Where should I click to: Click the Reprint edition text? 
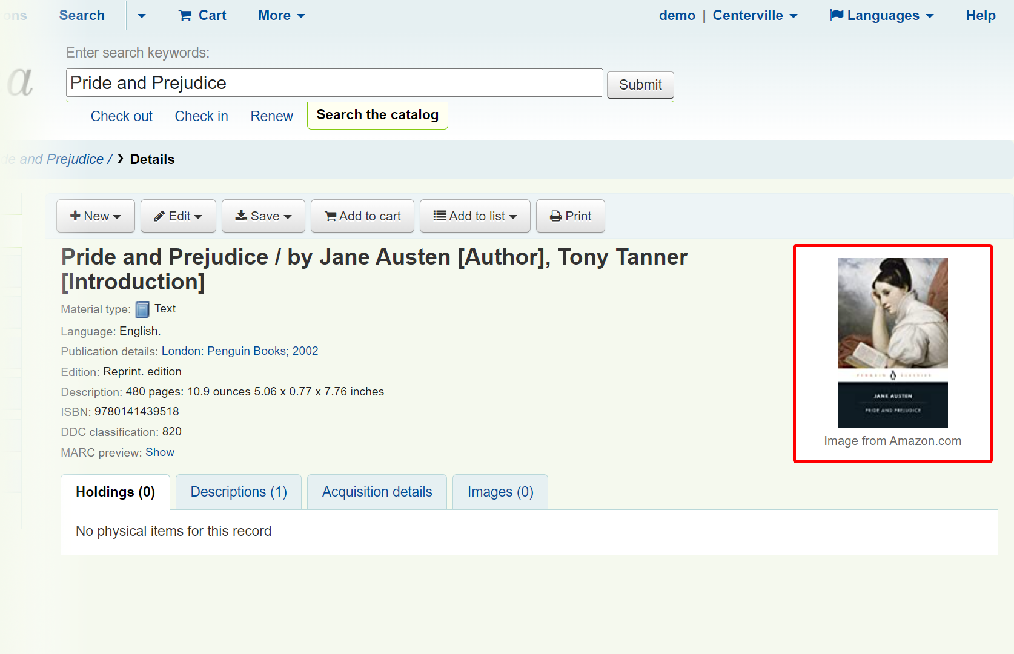click(x=142, y=372)
